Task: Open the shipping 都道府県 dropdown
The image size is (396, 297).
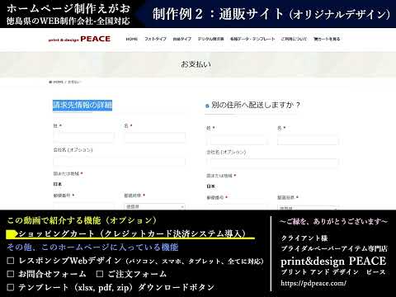Action: click(x=308, y=208)
